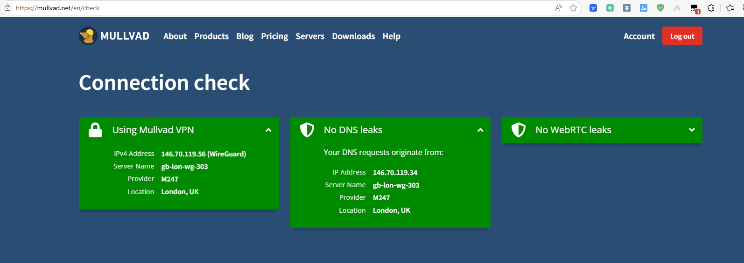
Task: Click the MULLVAD wordmark home link
Action: click(125, 36)
